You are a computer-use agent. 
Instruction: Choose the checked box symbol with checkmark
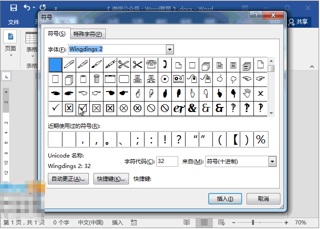[83, 108]
